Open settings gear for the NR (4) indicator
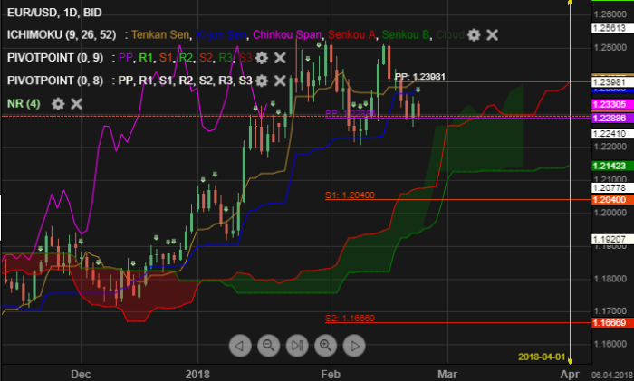 coord(58,104)
